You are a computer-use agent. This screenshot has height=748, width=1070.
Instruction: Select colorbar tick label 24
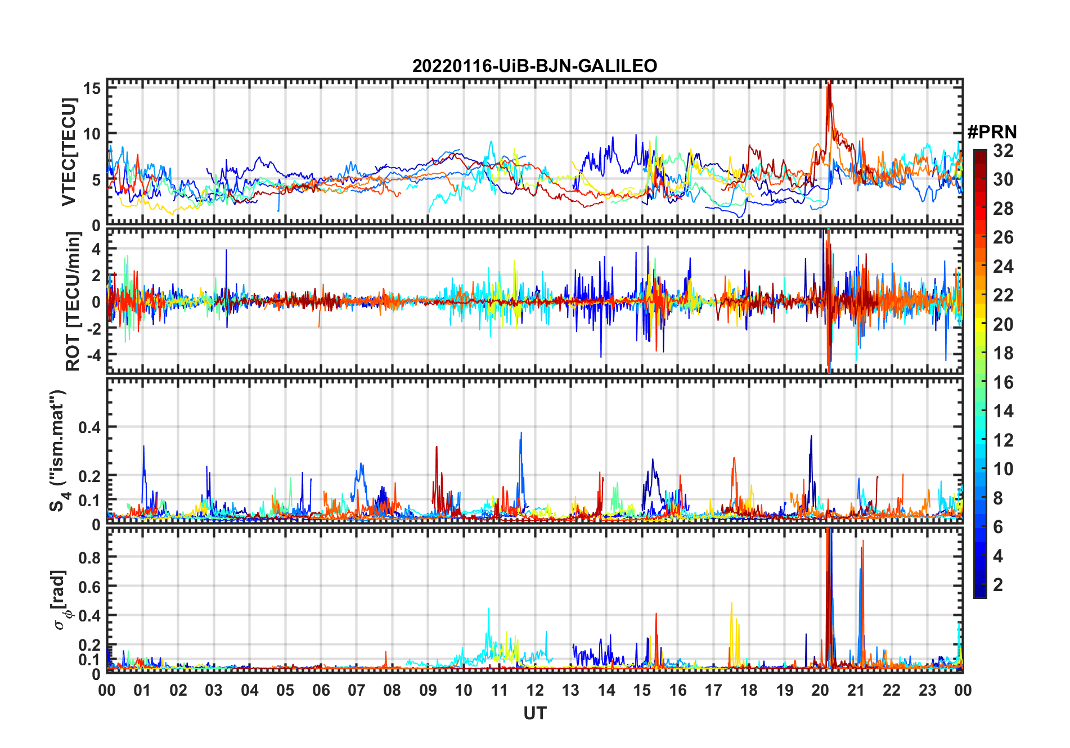point(1003,266)
